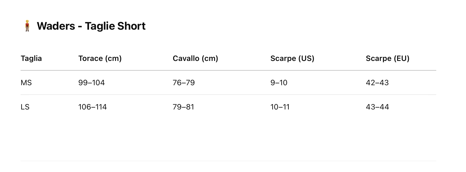Image resolution: width=466 pixels, height=172 pixels.
Task: Click the LS size cell
Action: (x=25, y=107)
